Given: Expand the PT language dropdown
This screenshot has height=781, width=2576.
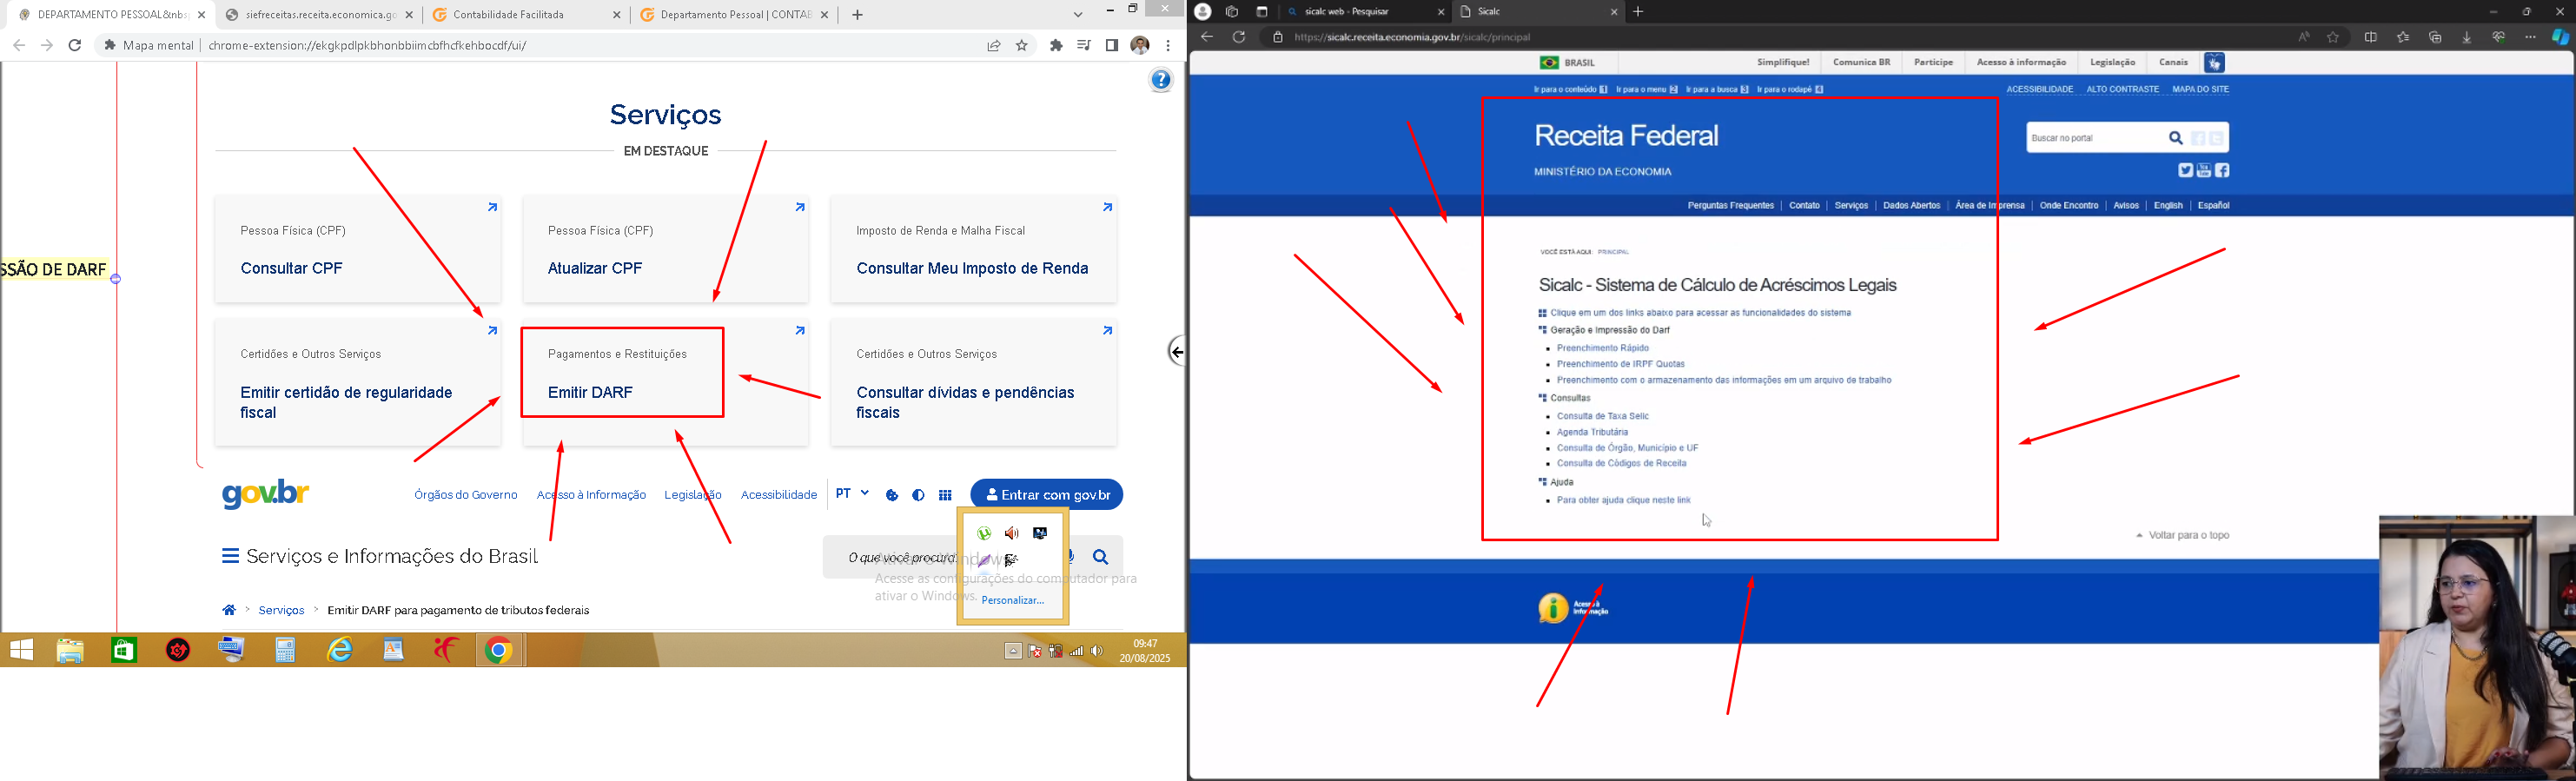Looking at the screenshot, I should click(x=852, y=494).
